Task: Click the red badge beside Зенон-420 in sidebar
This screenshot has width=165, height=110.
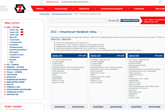Action: pyautogui.click(x=21, y=35)
